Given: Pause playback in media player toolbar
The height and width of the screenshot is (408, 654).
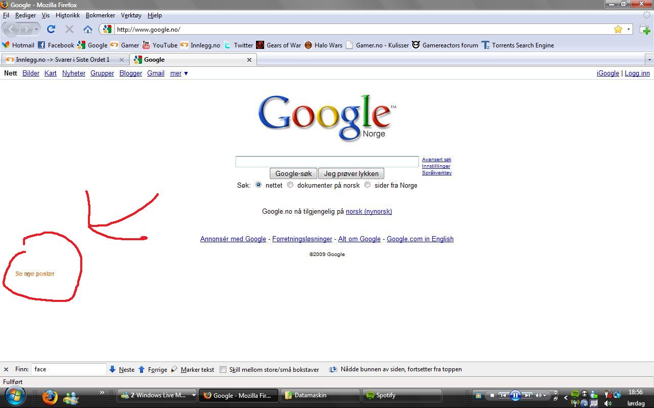Looking at the screenshot, I should pos(516,395).
